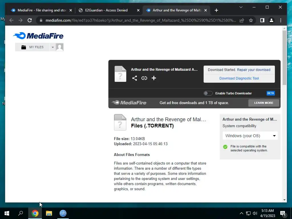Viewport: 292px width, 219px height.
Task: Click the 'File size: 13.04KB' text
Action: 129,139
